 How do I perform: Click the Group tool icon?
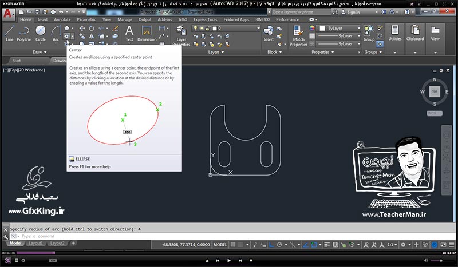(x=369, y=33)
